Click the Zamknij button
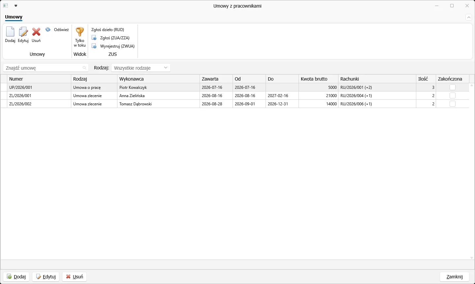Viewport: 475px width, 284px height. point(455,277)
